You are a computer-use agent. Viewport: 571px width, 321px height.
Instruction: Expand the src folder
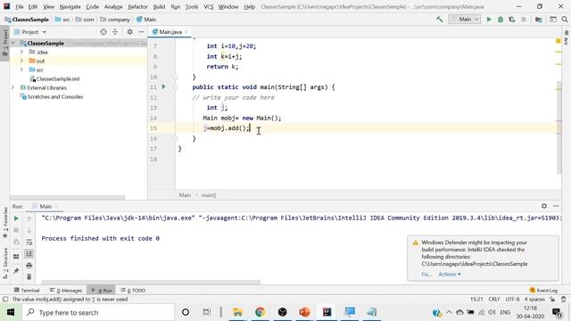[x=21, y=70]
